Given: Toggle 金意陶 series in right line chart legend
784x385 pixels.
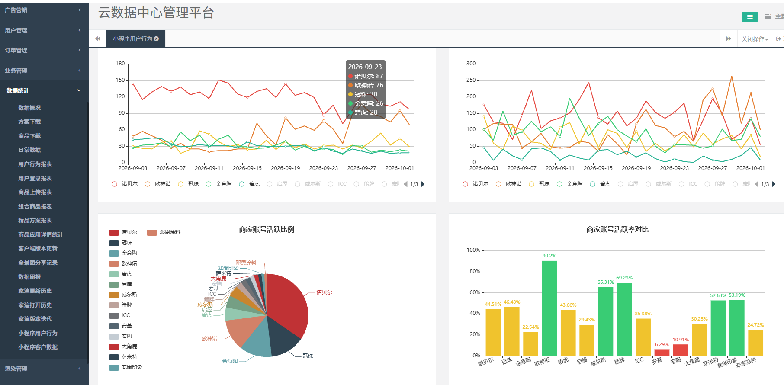Looking at the screenshot, I should (569, 184).
